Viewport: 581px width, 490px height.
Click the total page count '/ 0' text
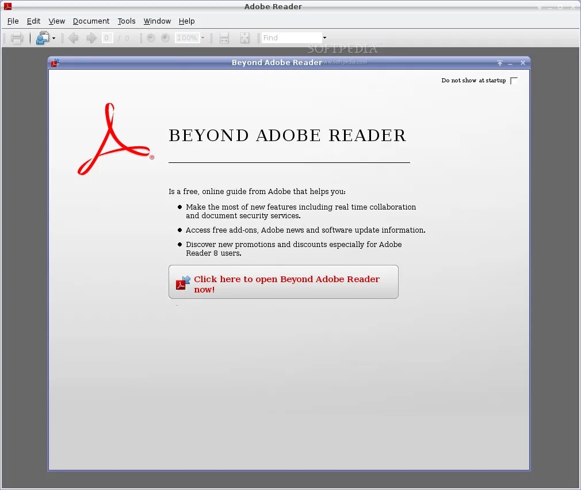point(123,38)
